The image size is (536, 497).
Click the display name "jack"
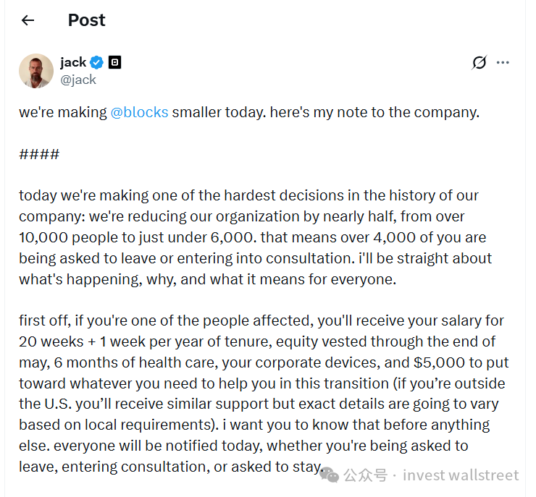pyautogui.click(x=73, y=62)
